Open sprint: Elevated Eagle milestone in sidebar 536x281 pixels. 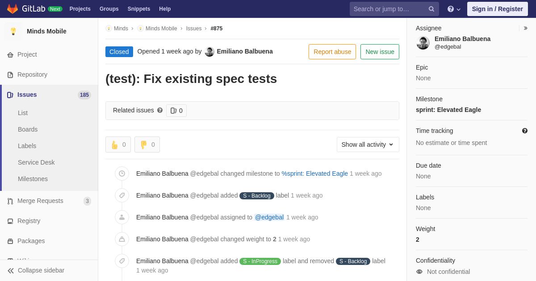448,110
